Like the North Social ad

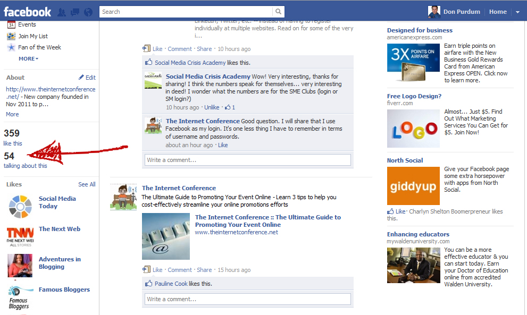(400, 211)
